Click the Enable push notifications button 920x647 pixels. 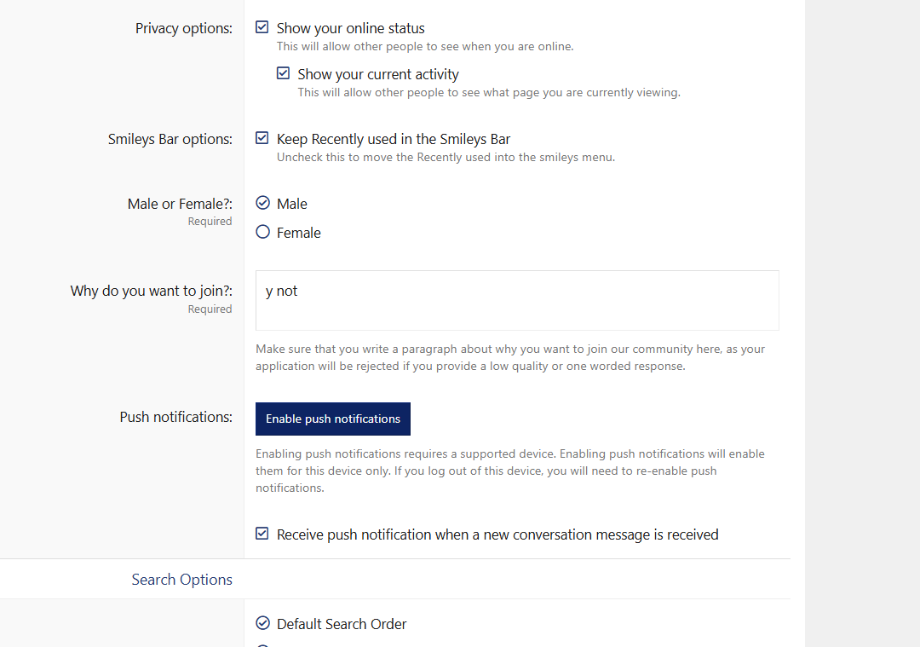coord(333,419)
